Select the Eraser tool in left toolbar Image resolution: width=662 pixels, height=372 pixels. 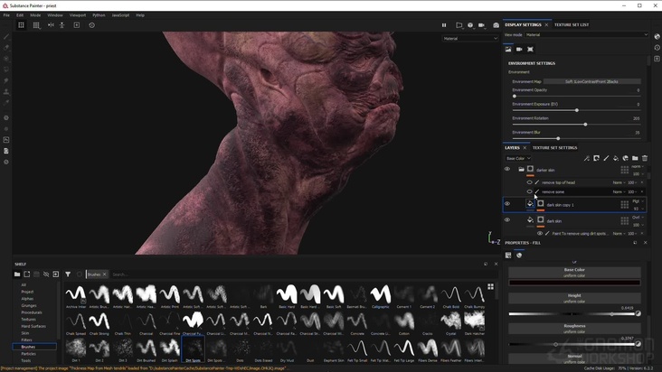click(6, 48)
